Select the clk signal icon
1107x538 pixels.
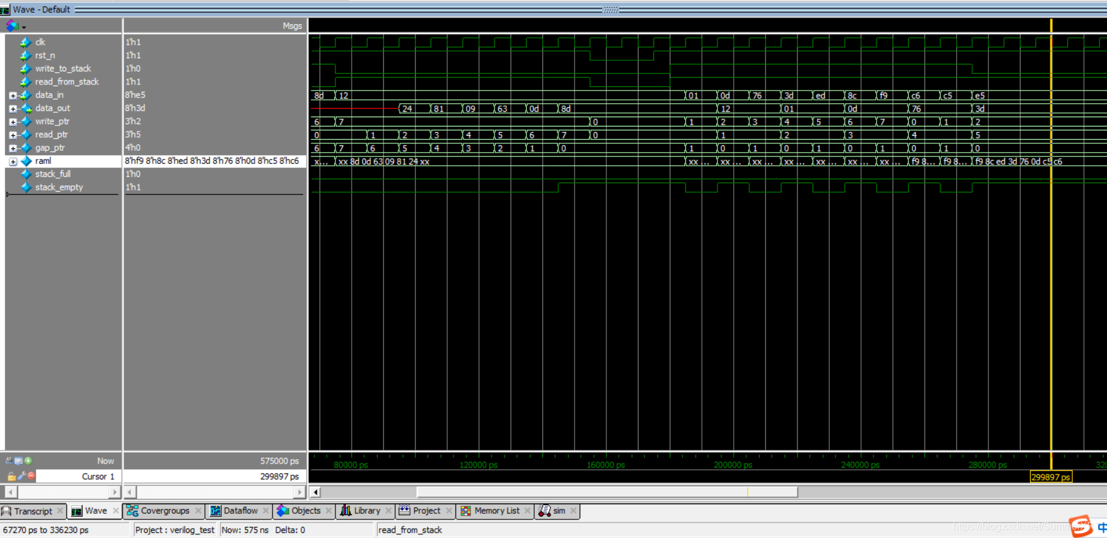(25, 42)
